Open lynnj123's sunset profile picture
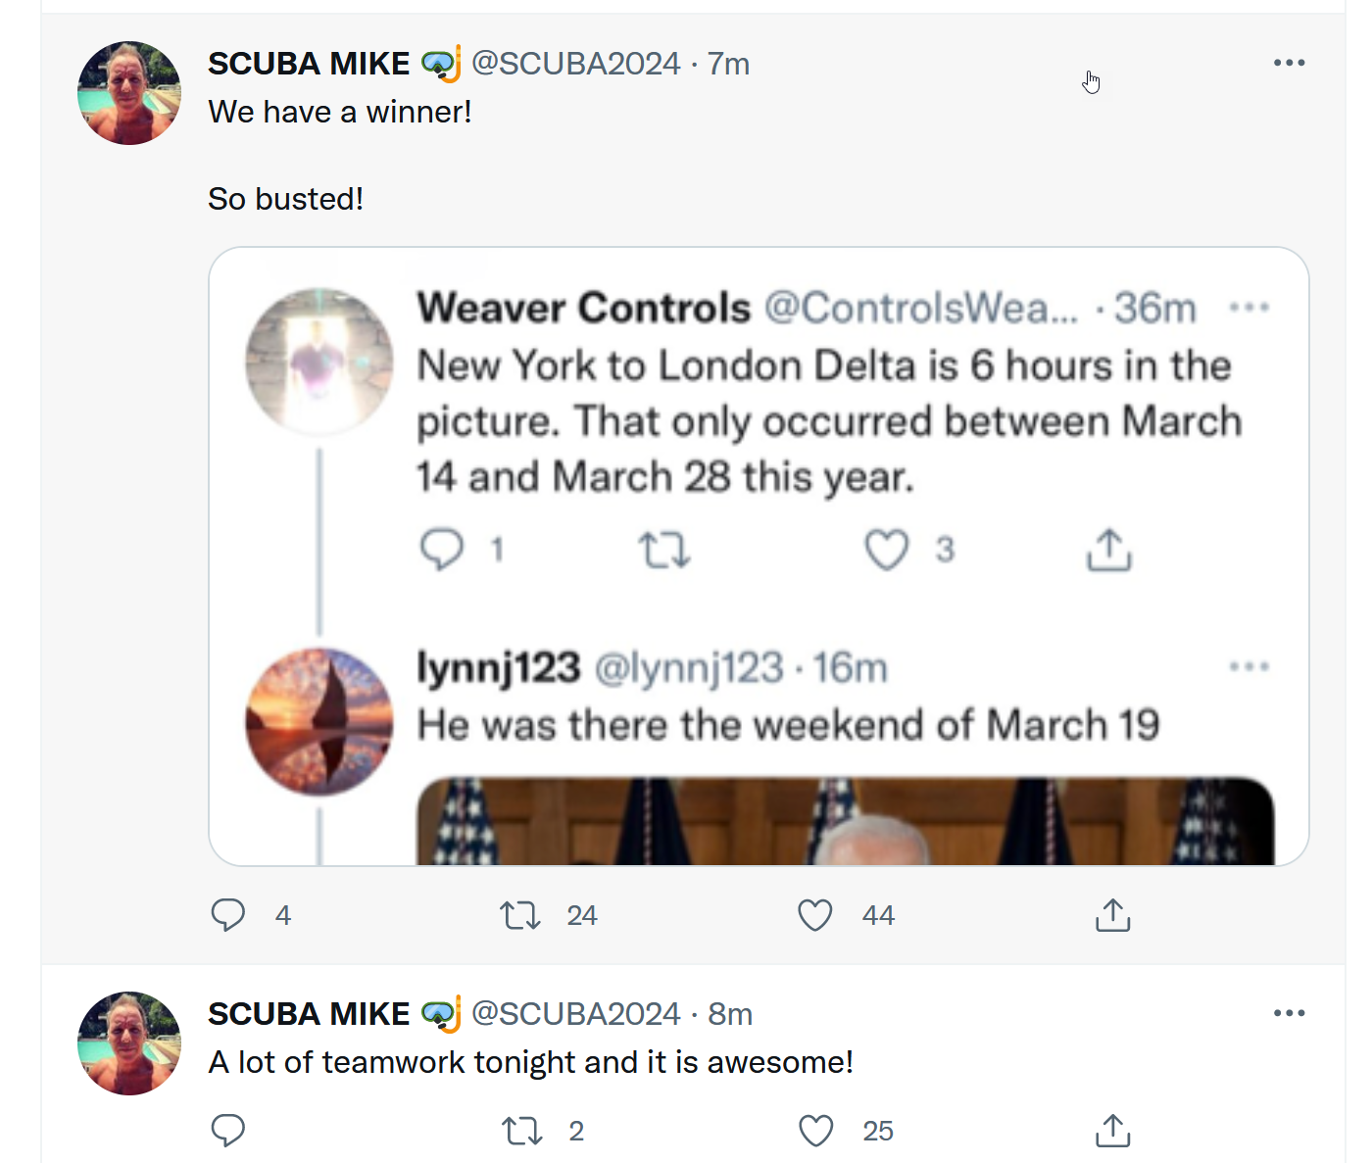Image resolution: width=1372 pixels, height=1163 pixels. [319, 722]
